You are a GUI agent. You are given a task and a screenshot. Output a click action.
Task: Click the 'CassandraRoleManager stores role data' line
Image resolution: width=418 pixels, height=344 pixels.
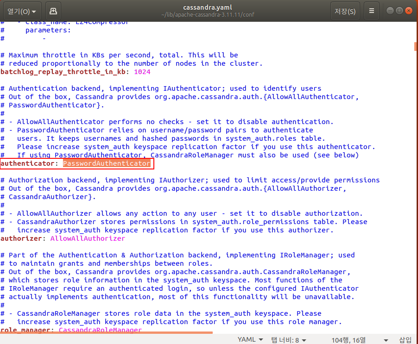161,313
